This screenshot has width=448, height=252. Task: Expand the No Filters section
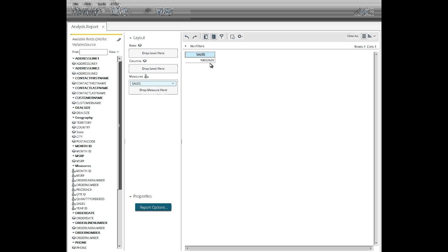[x=186, y=46]
